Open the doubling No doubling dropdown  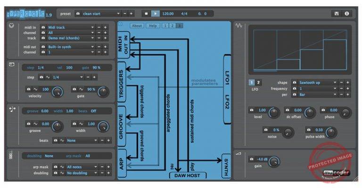[x=82, y=173]
